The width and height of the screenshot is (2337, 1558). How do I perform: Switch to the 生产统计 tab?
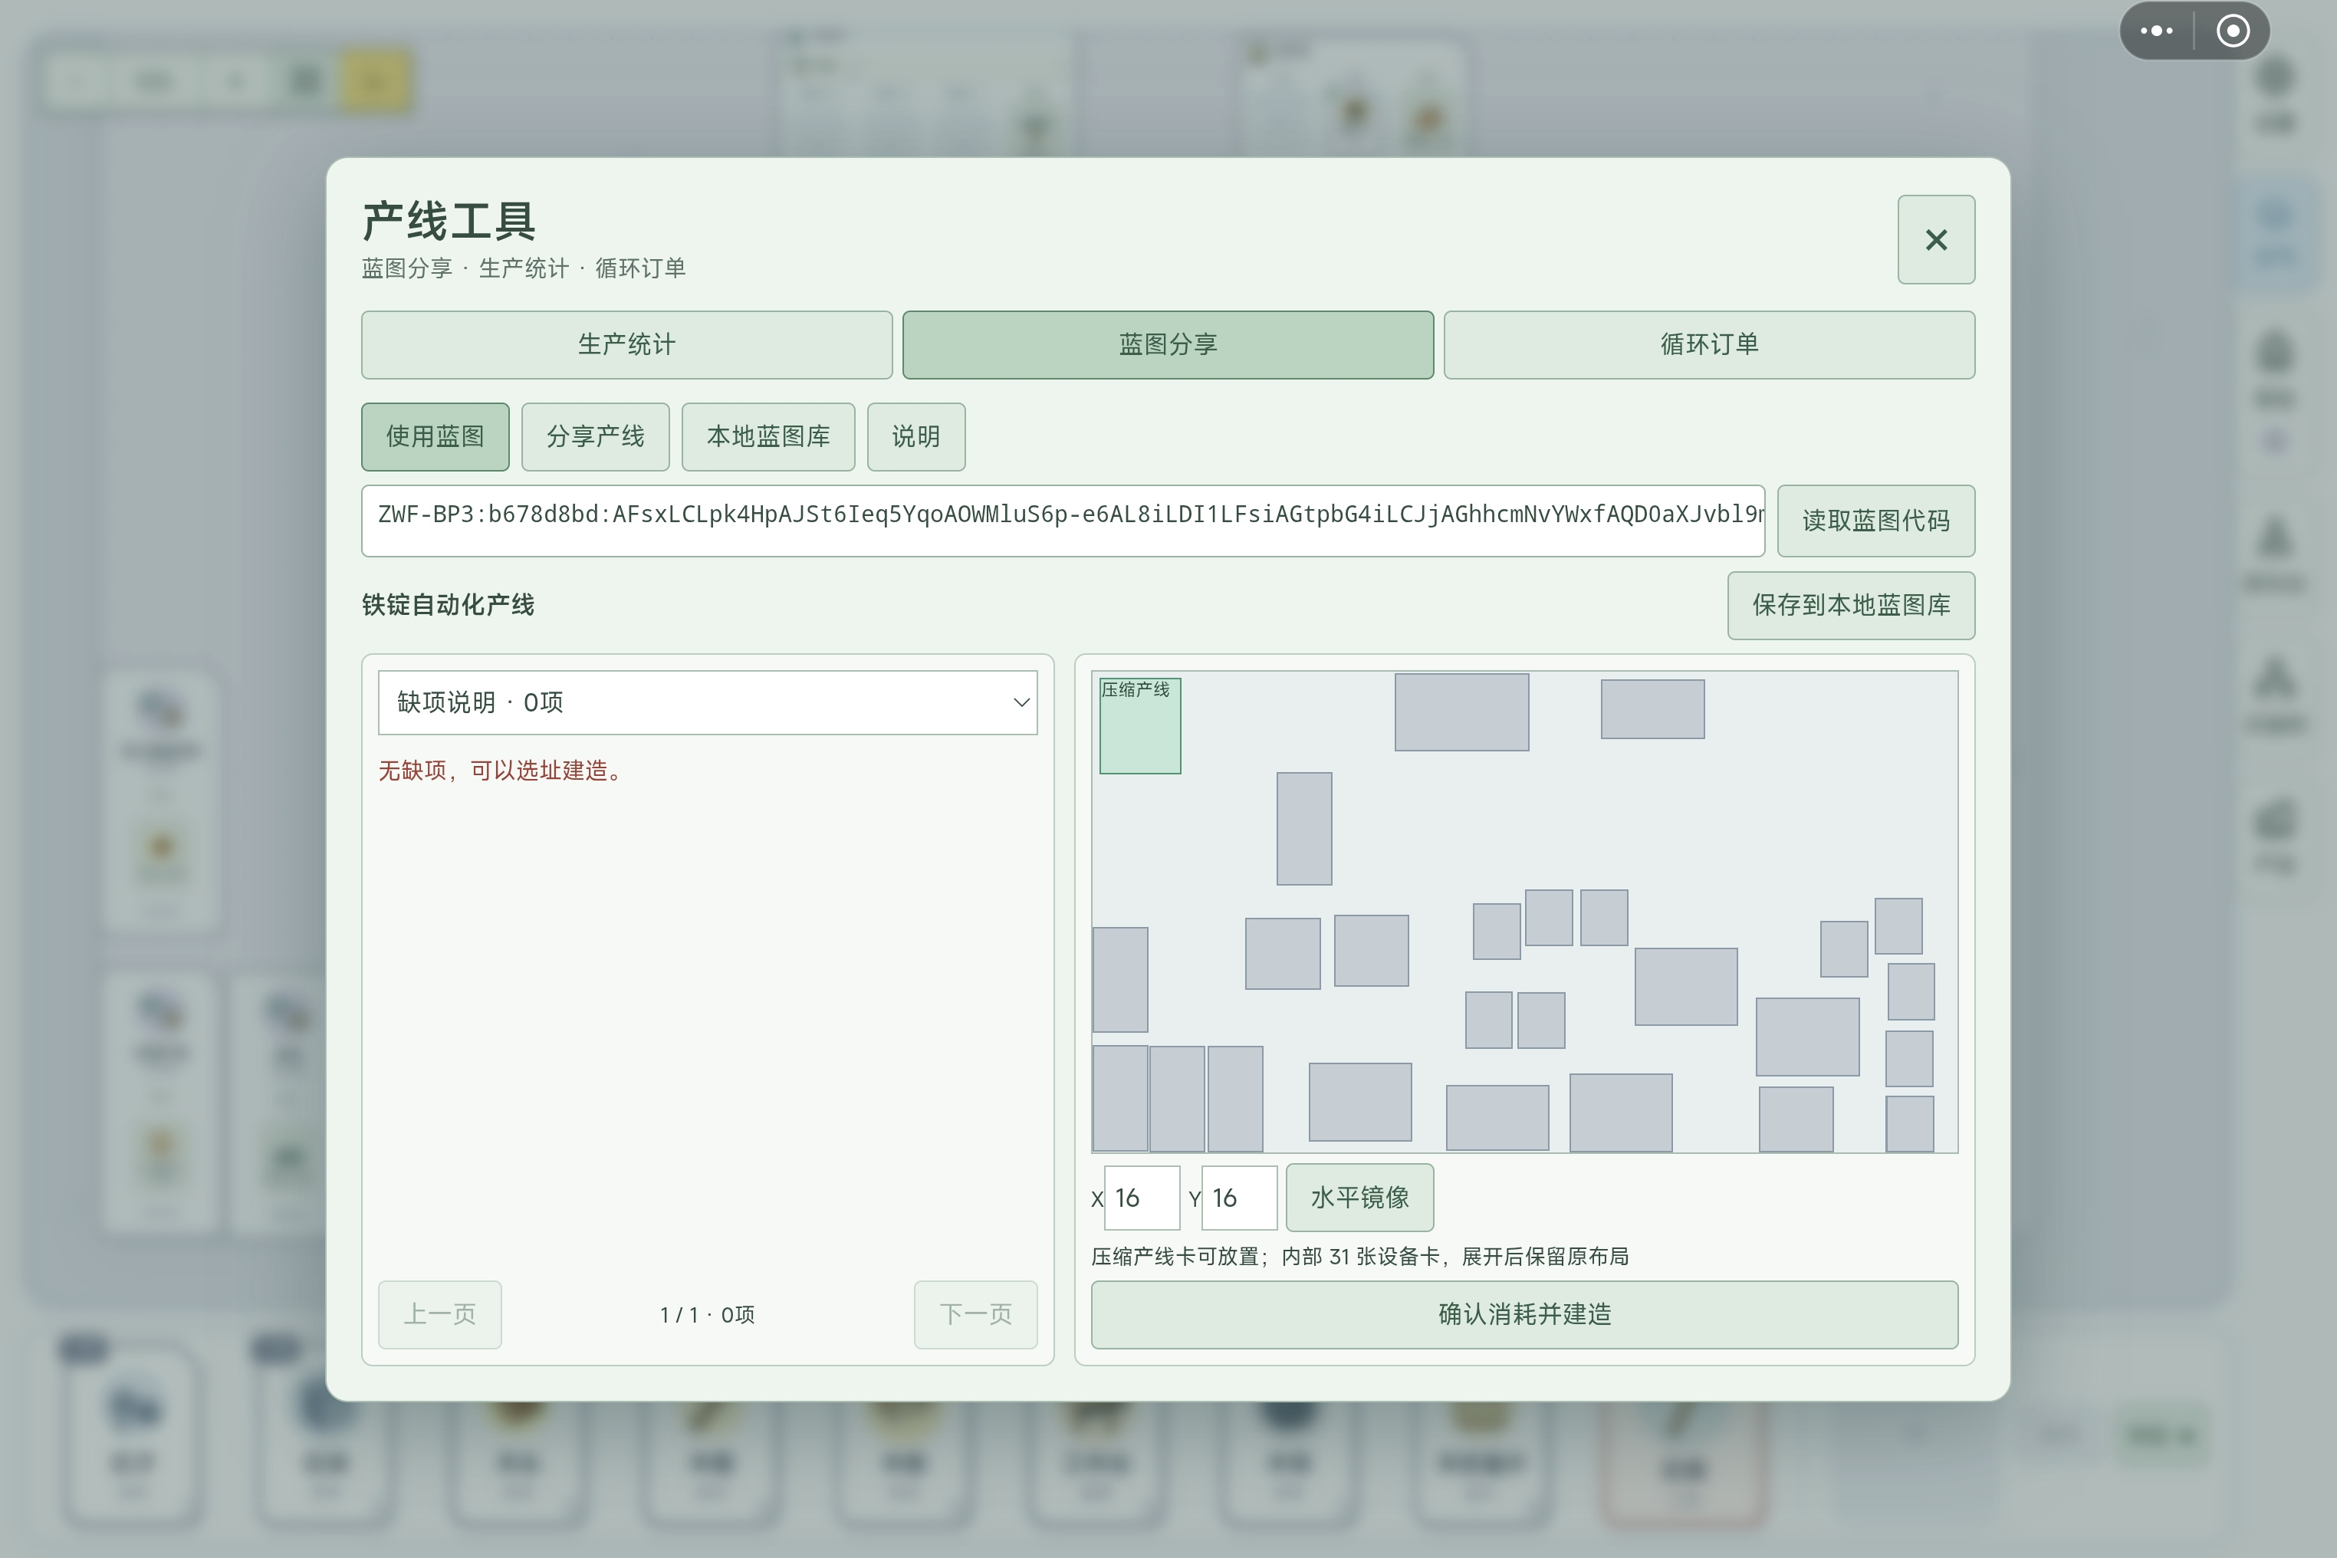click(x=626, y=345)
